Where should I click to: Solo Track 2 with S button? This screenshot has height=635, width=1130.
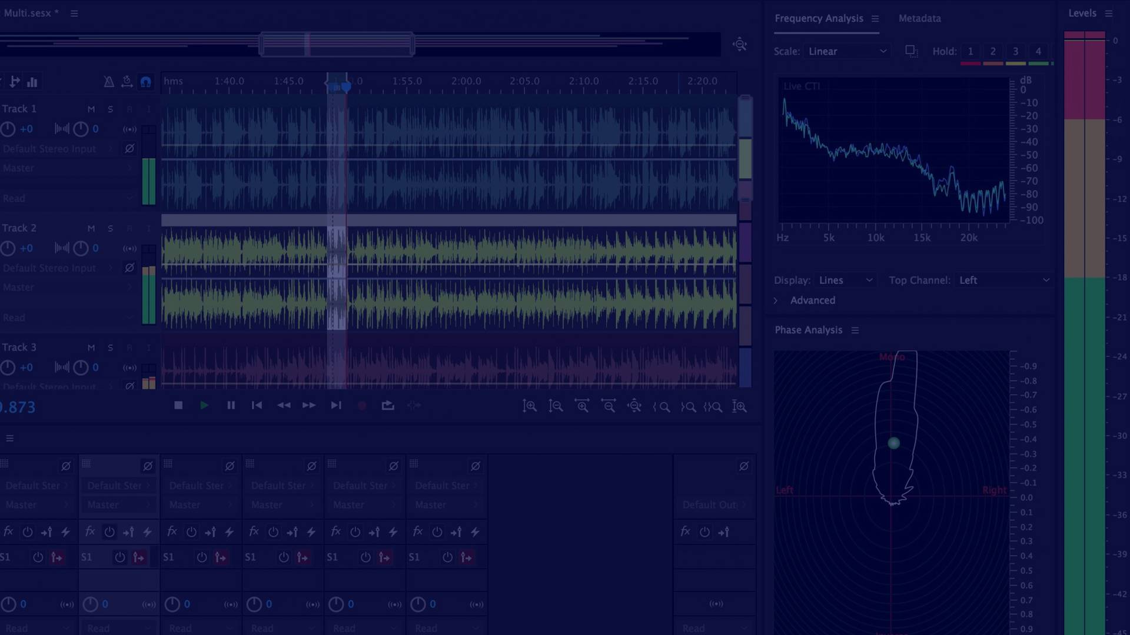110,228
